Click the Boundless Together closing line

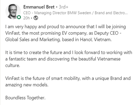pos(25,98)
